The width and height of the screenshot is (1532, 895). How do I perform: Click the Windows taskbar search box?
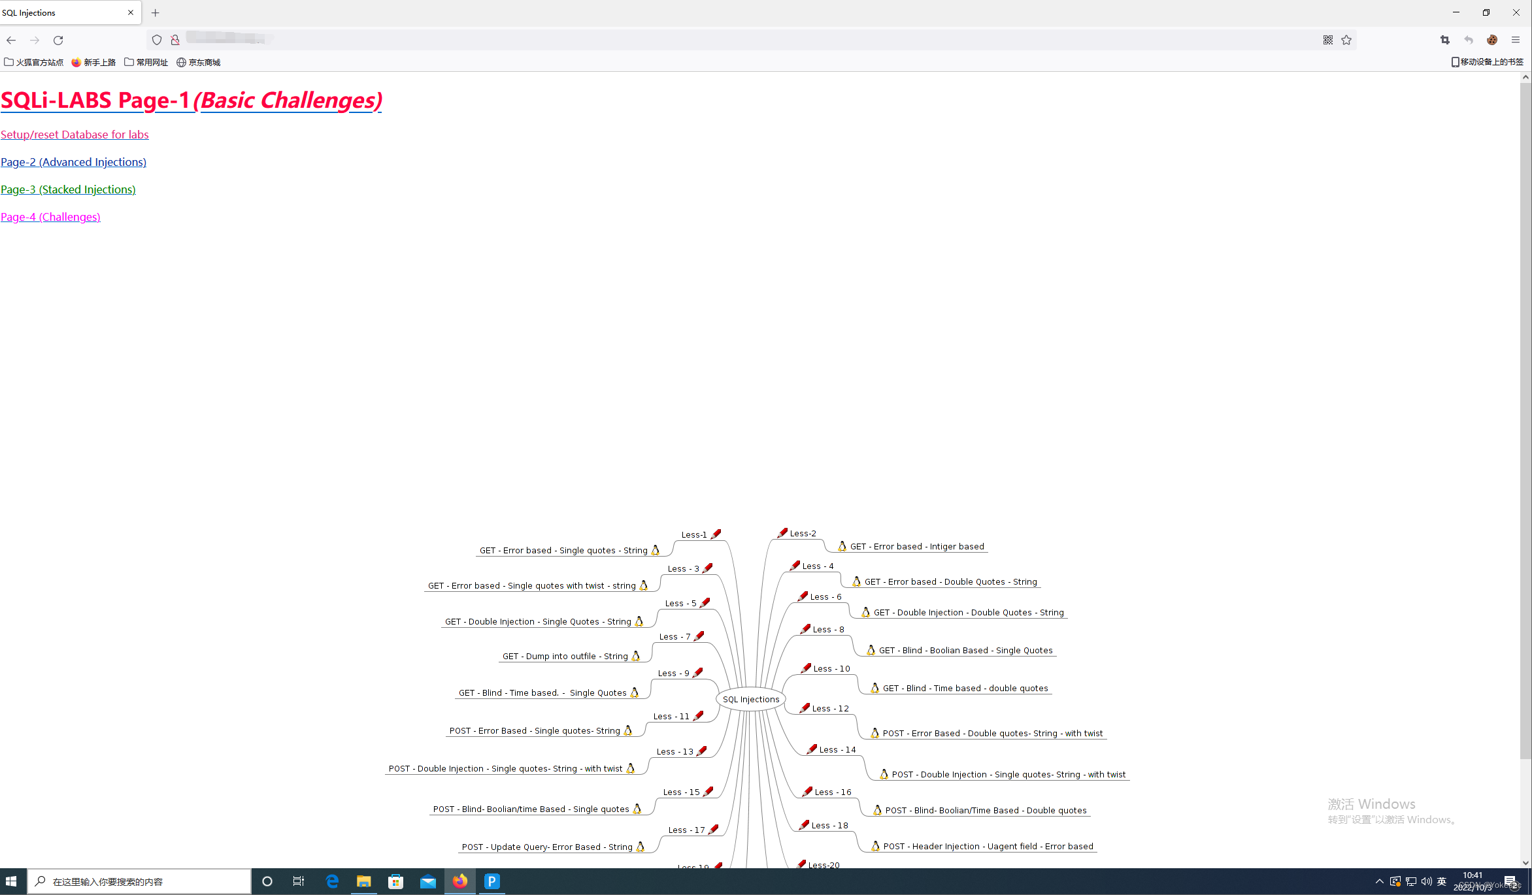(139, 881)
